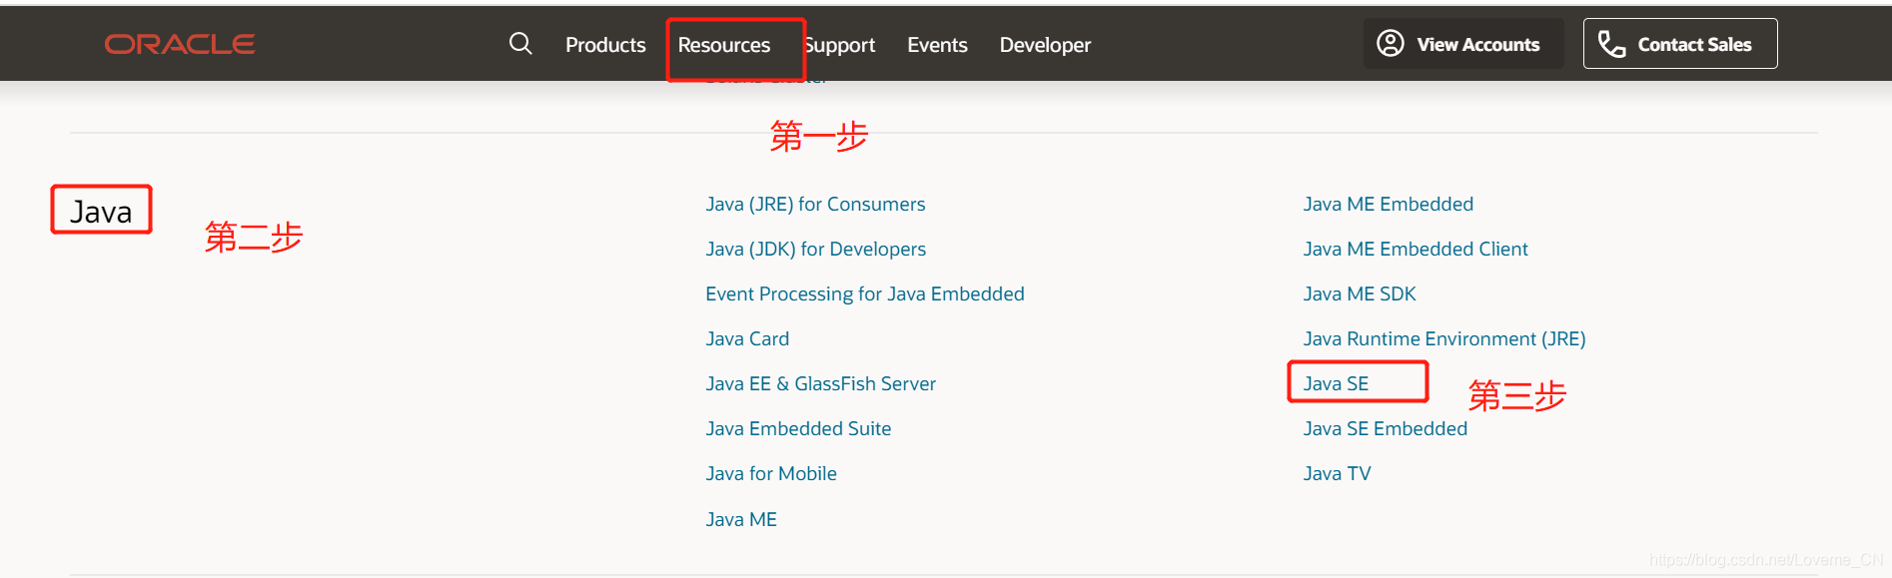Click the View Accounts button

pyautogui.click(x=1463, y=44)
